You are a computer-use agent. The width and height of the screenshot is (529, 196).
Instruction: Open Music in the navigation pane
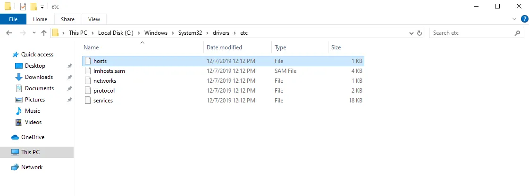(x=33, y=110)
